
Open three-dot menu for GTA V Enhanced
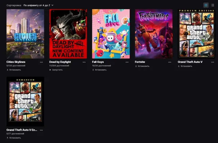tap(42, 130)
